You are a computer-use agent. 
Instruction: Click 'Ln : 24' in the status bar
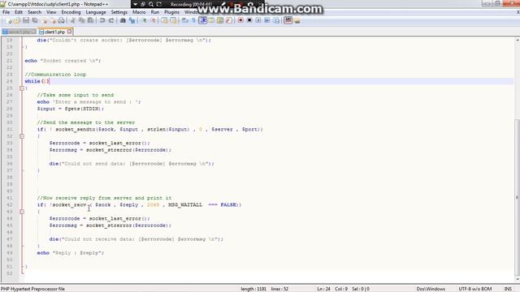(x=323, y=289)
